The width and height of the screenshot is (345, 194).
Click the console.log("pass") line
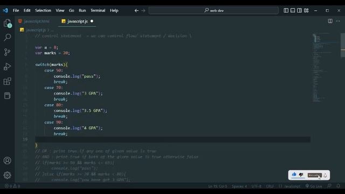(77, 77)
